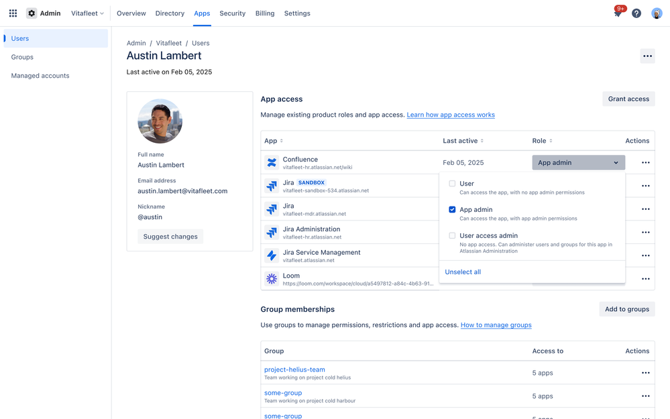Screen dimensions: 670x419
Task: Open actions menu for Jira Service Management row
Action: [646, 255]
